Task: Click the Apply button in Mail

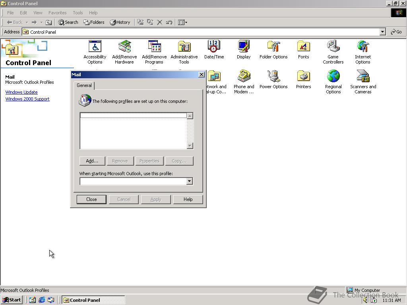Action: [x=156, y=199]
